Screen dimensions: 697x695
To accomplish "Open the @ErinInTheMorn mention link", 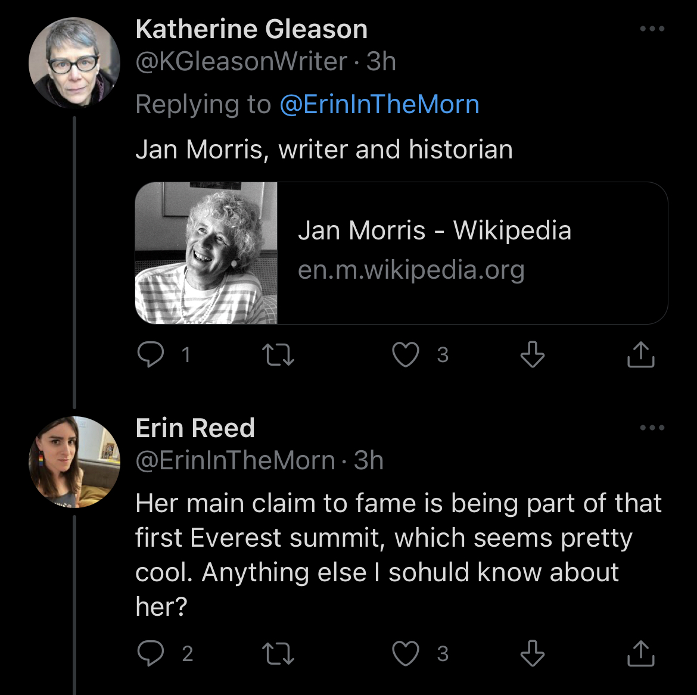I will (x=379, y=105).
